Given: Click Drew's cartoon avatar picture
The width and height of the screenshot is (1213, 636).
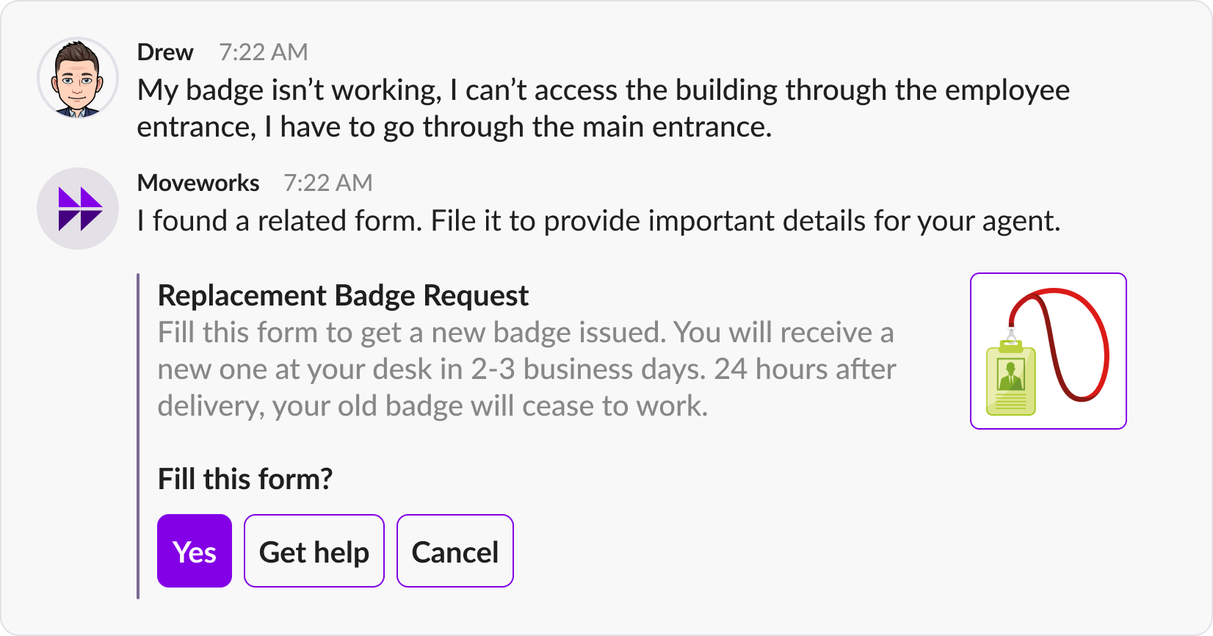Looking at the screenshot, I should pyautogui.click(x=77, y=78).
